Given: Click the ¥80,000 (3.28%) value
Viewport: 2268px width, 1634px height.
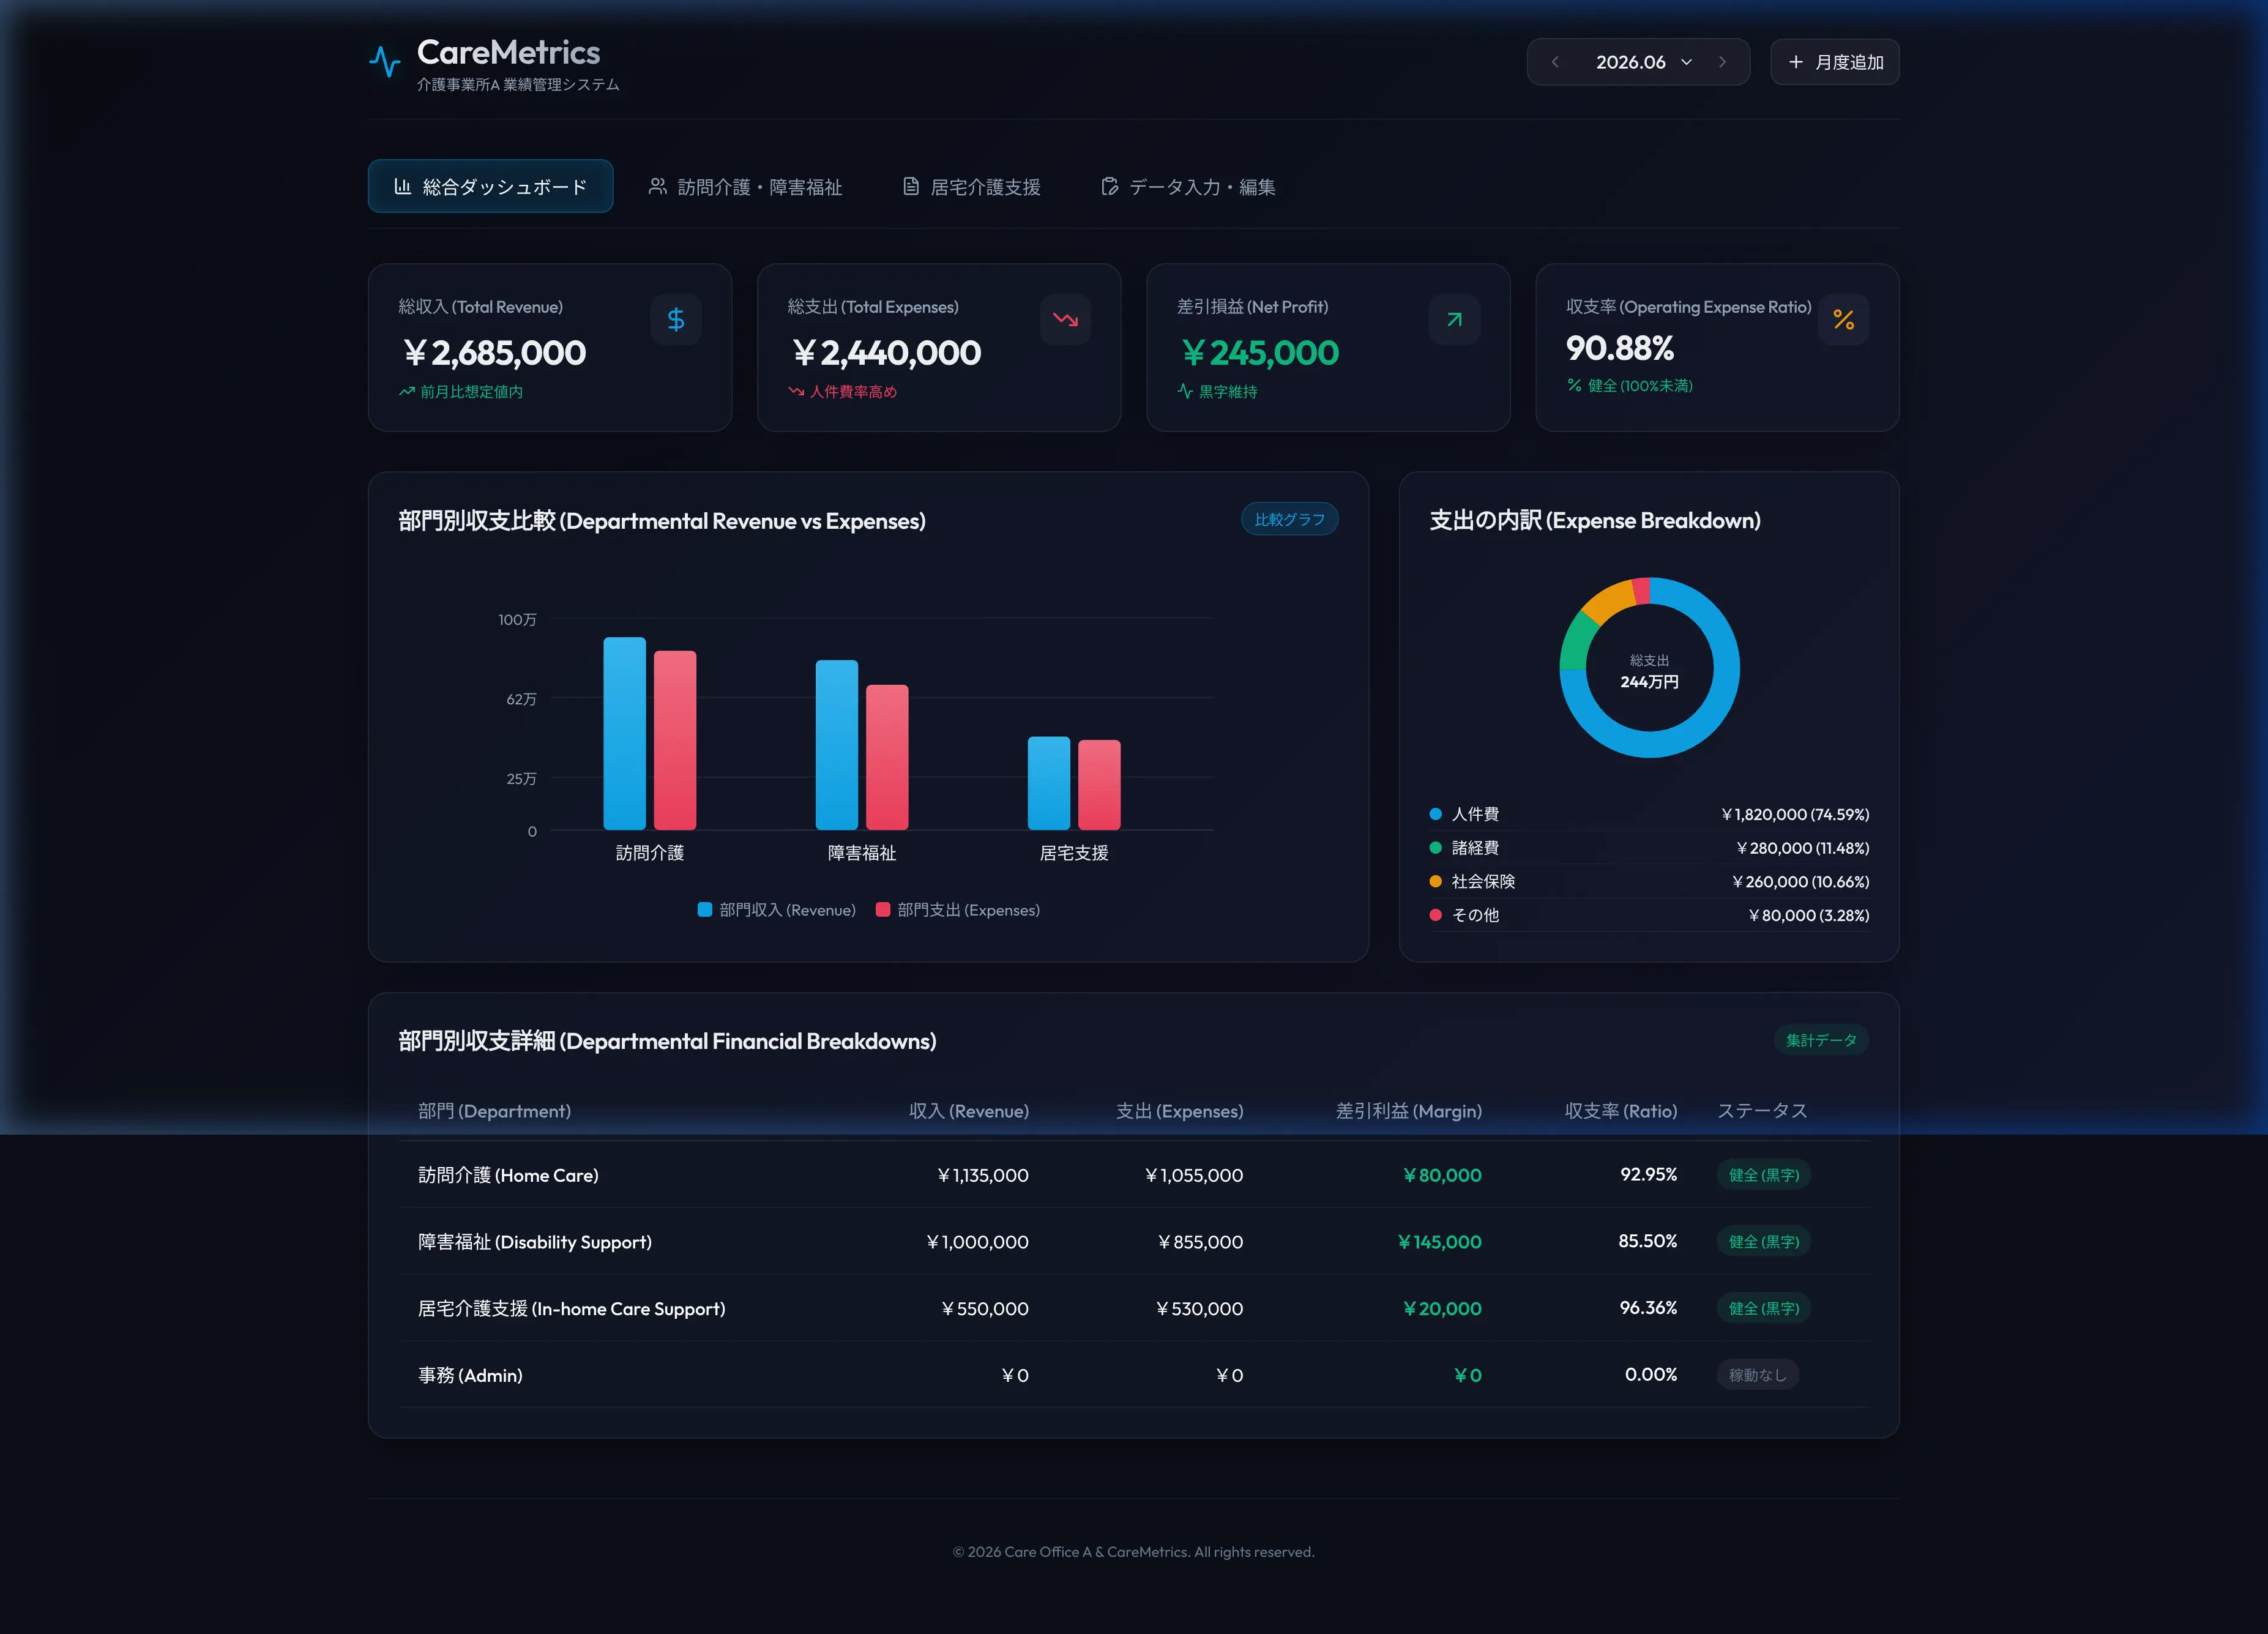Looking at the screenshot, I should pos(1808,915).
